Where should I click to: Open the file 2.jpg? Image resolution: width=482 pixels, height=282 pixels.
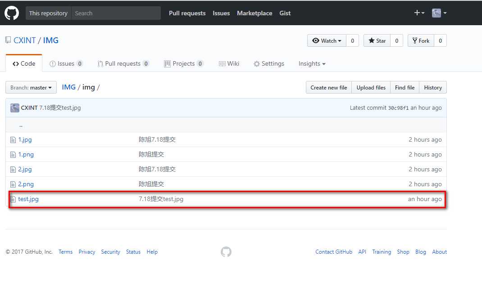[x=25, y=169]
